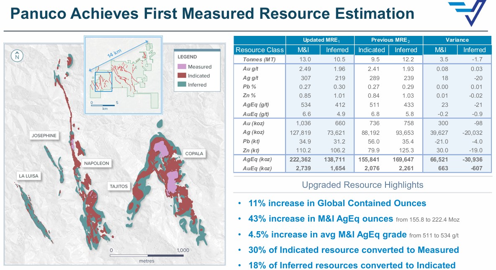The image size is (496, 270).
Task: Click the 18% Inferred converted bullet
Action: click(352, 265)
